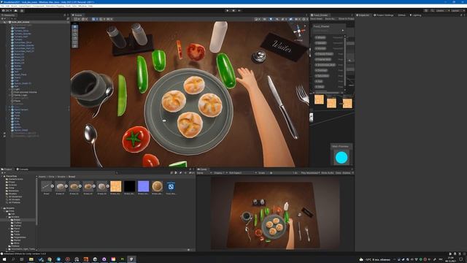Expand the first bread model asset arrow
This screenshot has height=263, width=467.
pos(52,186)
